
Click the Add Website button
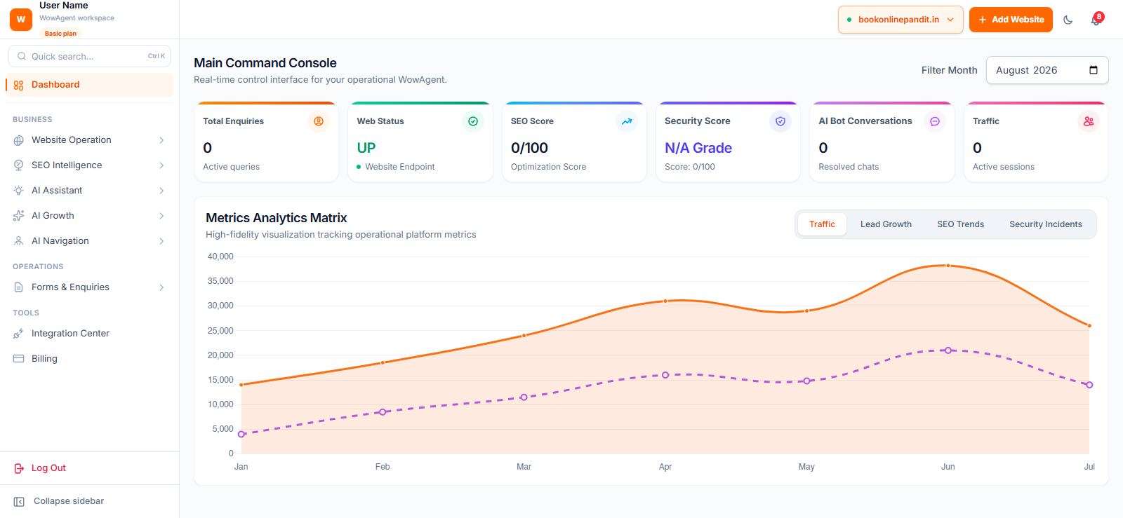click(1011, 20)
